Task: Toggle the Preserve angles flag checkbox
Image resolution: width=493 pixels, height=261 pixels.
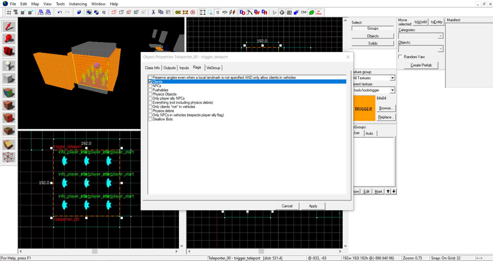Action: point(150,78)
